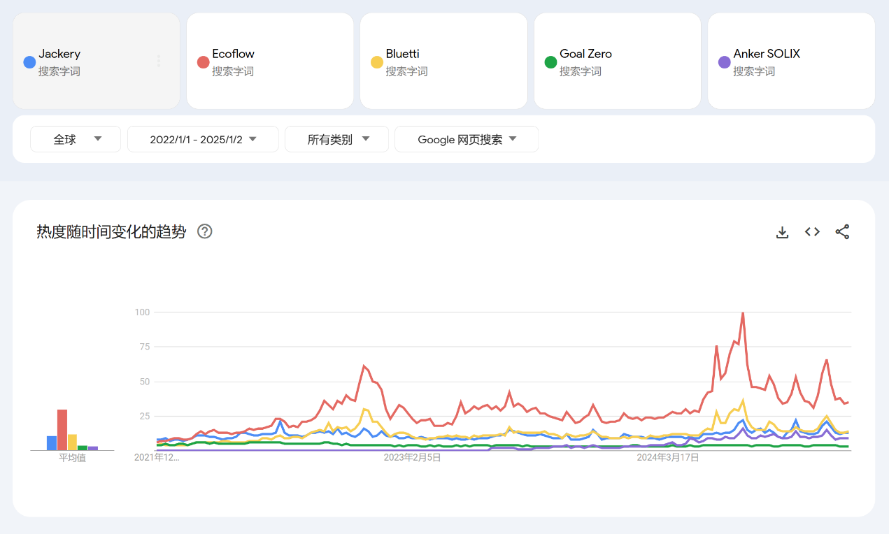889x534 pixels.
Task: Click the download CSV icon
Action: 782,232
